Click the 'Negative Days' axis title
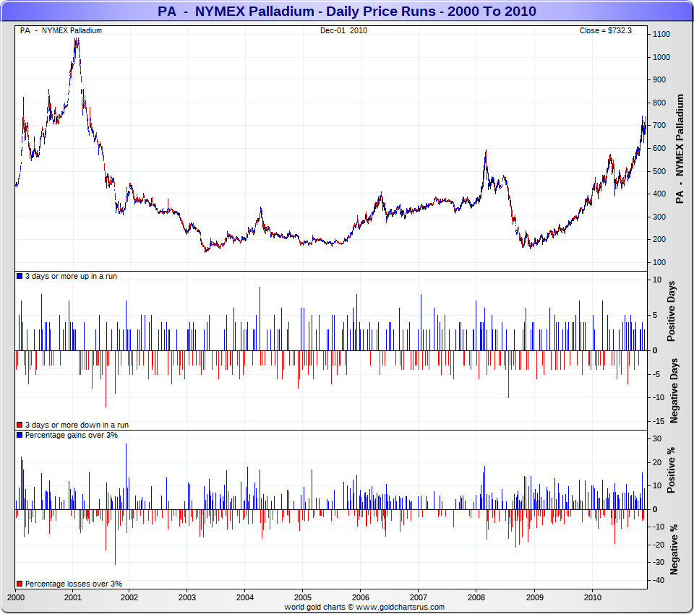694x614 pixels. pos(674,391)
